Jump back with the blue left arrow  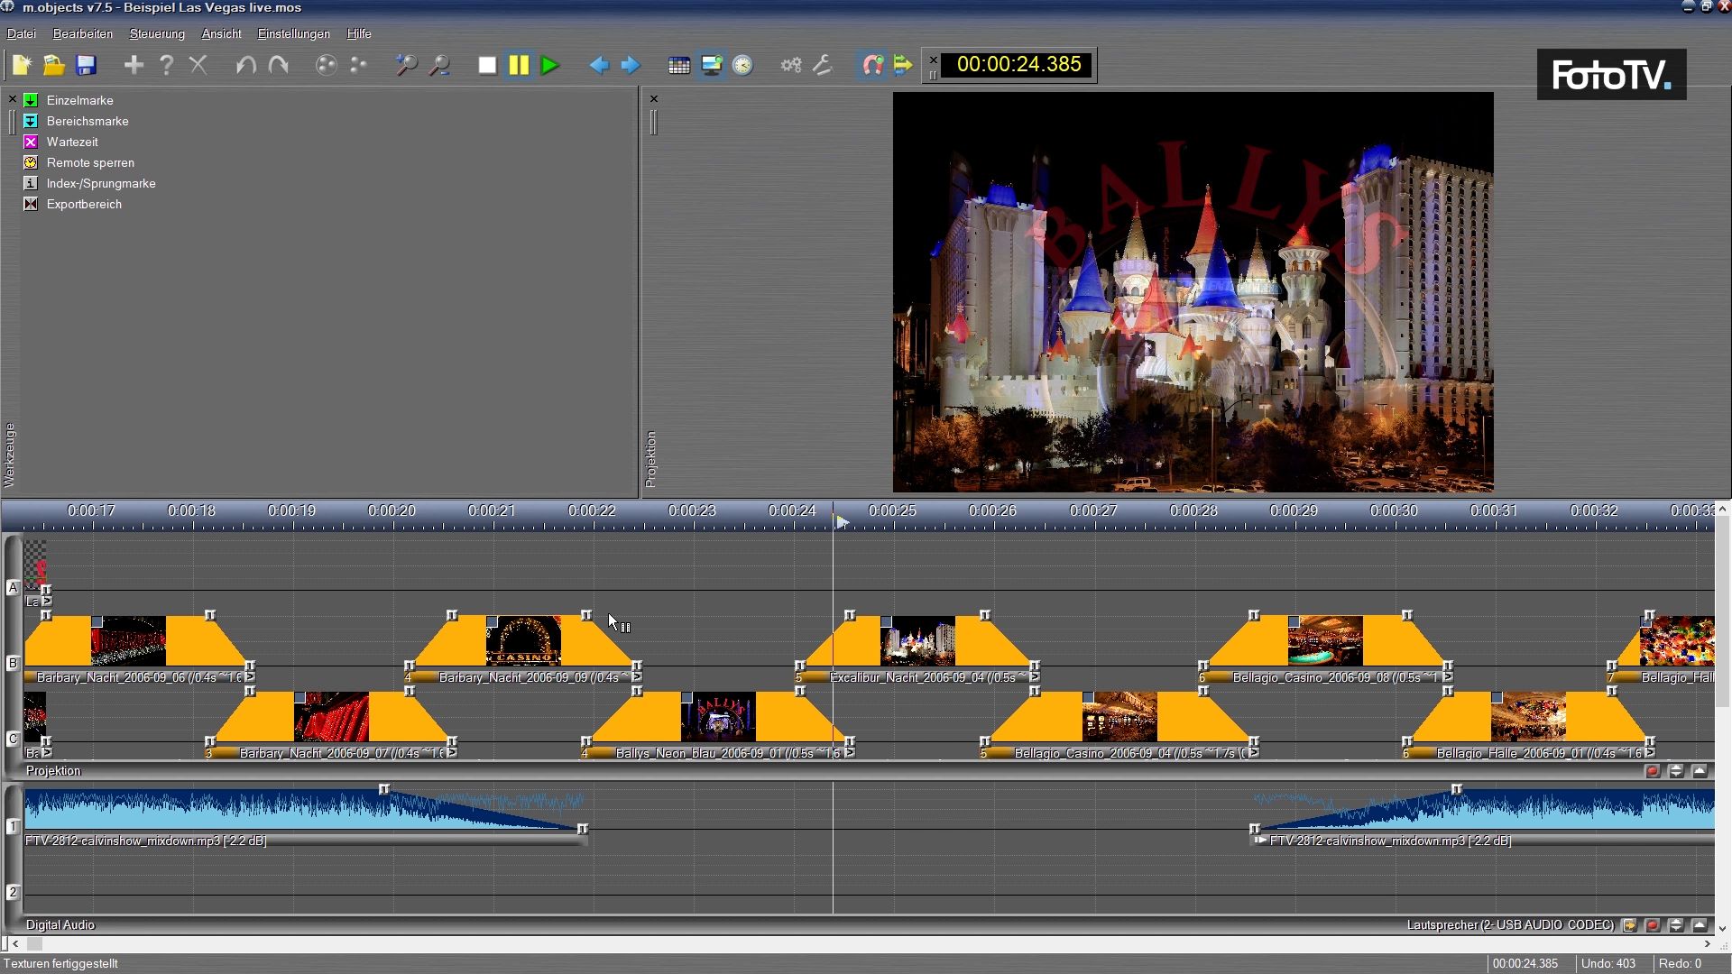click(598, 65)
